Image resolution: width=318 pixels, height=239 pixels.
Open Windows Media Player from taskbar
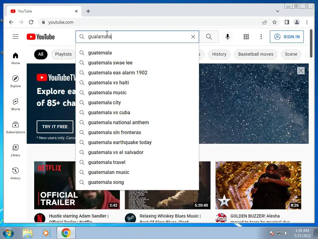[x=46, y=233]
